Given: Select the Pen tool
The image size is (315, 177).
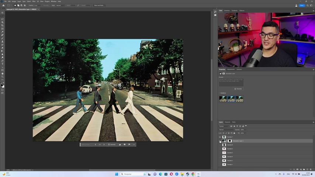Looking at the screenshot, I should point(3,61).
